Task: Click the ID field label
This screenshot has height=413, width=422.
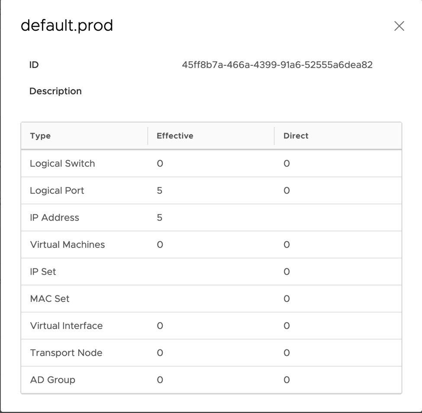Action: pyautogui.click(x=34, y=65)
